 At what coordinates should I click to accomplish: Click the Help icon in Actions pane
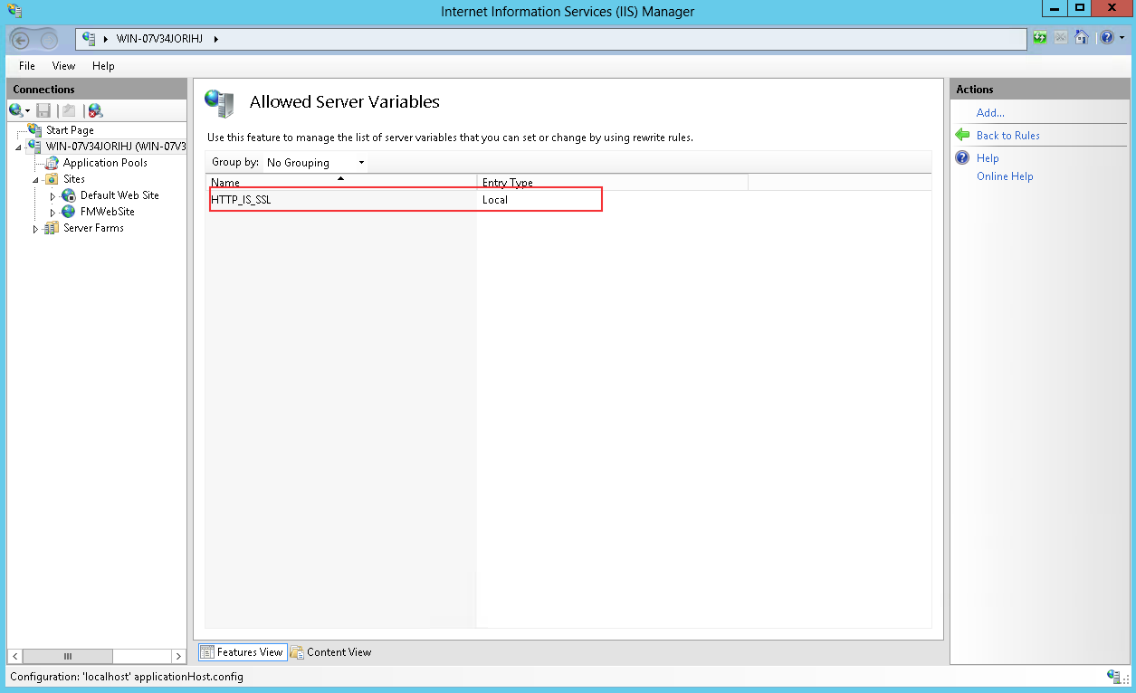[x=963, y=157]
